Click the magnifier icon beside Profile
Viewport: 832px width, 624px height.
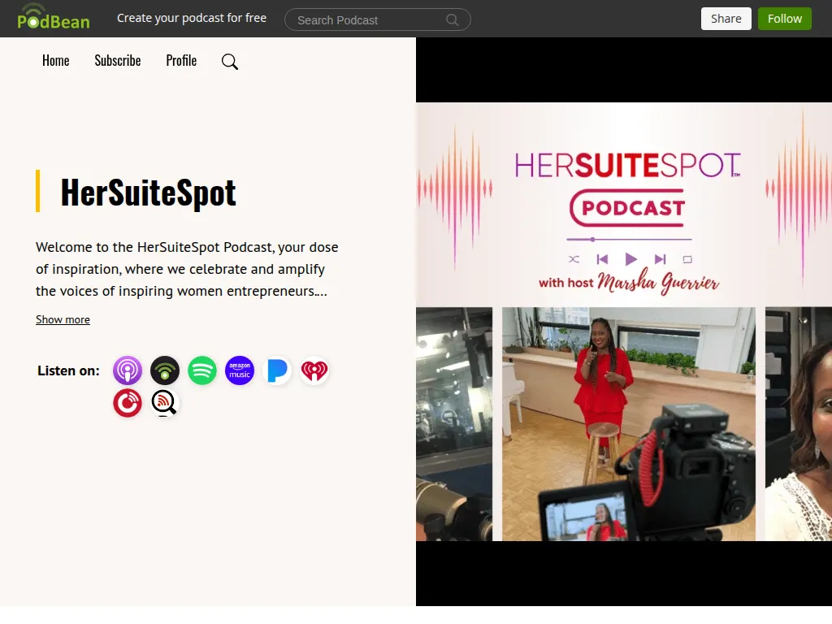(230, 62)
